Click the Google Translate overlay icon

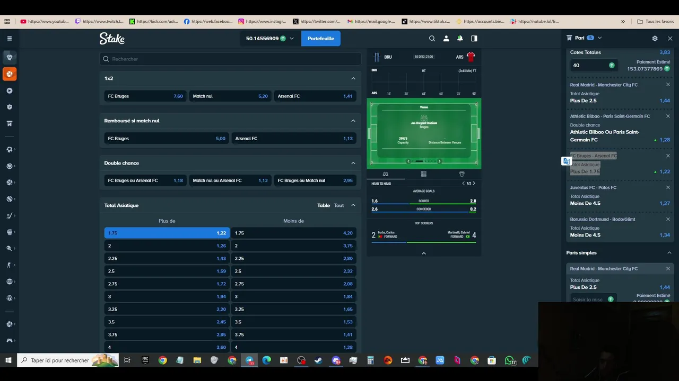567,161
